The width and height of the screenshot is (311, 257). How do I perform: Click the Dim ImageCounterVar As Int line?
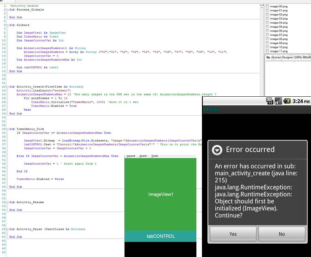[40, 40]
